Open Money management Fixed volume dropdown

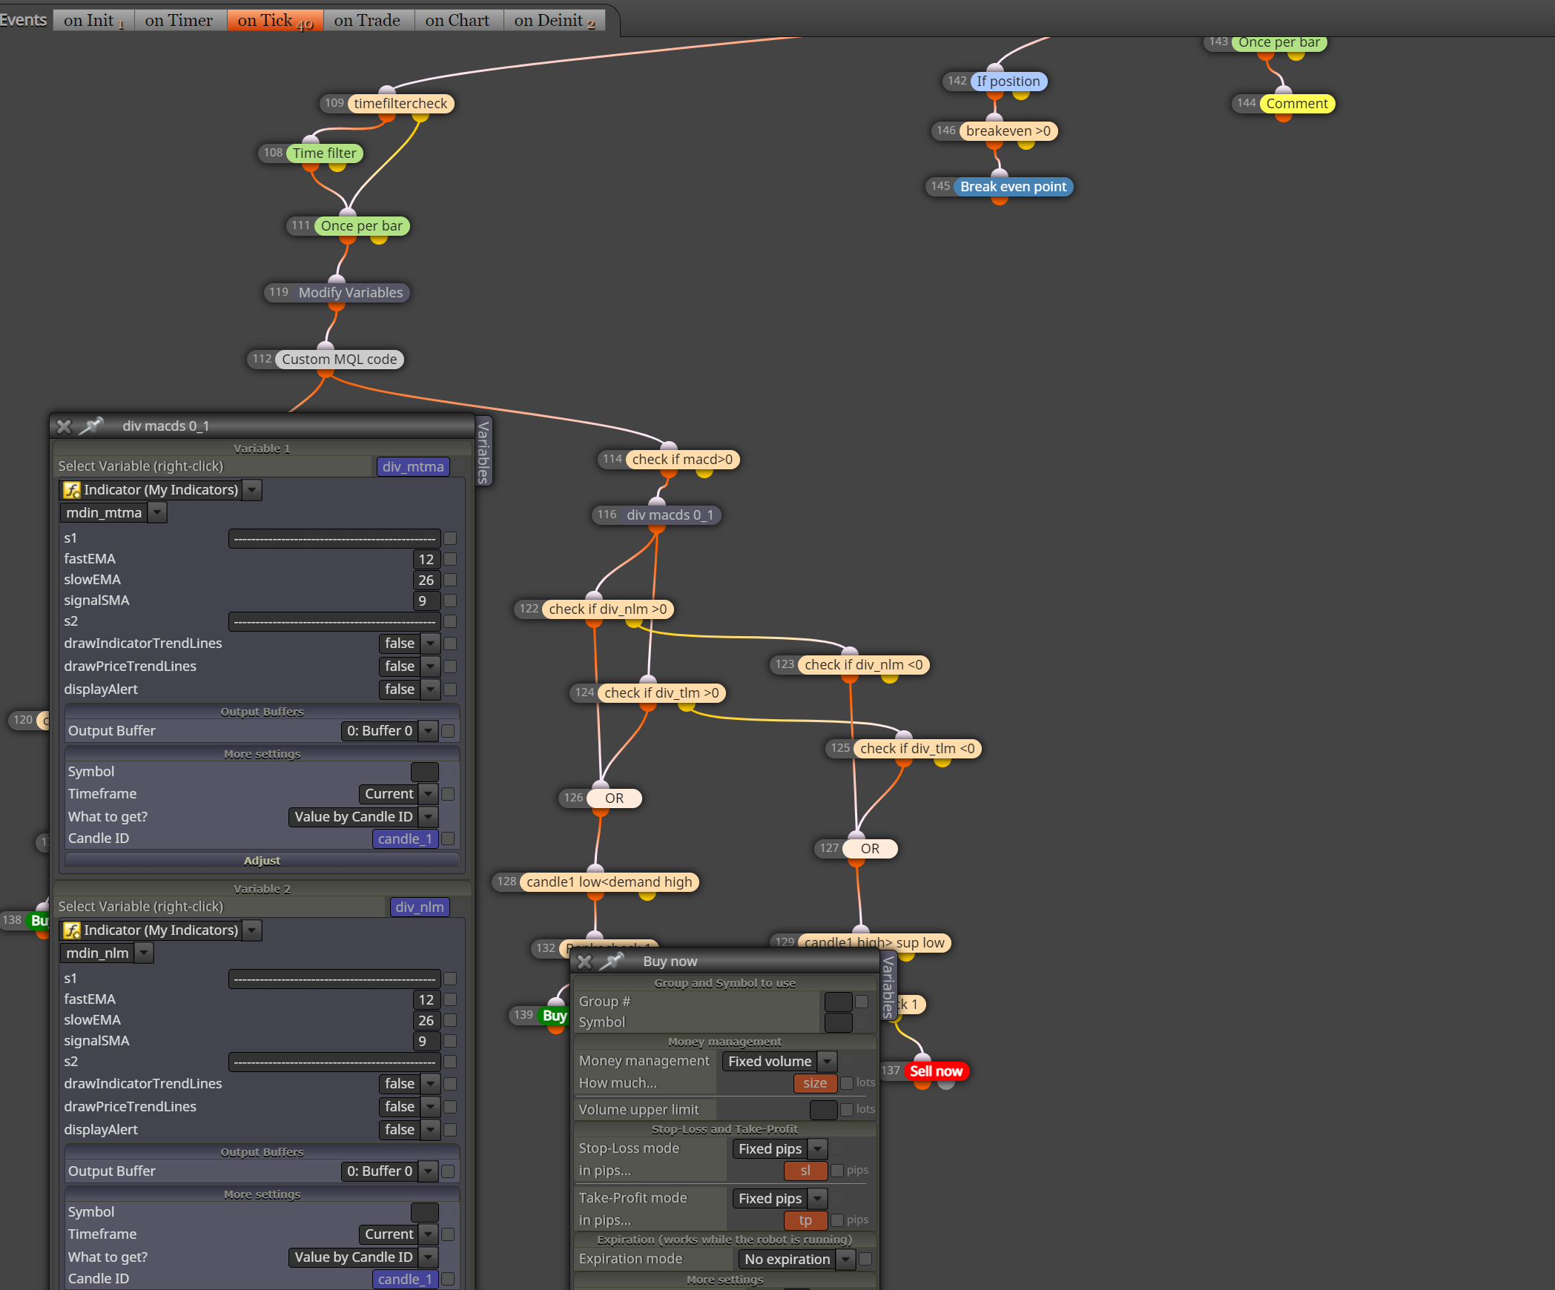[828, 1062]
